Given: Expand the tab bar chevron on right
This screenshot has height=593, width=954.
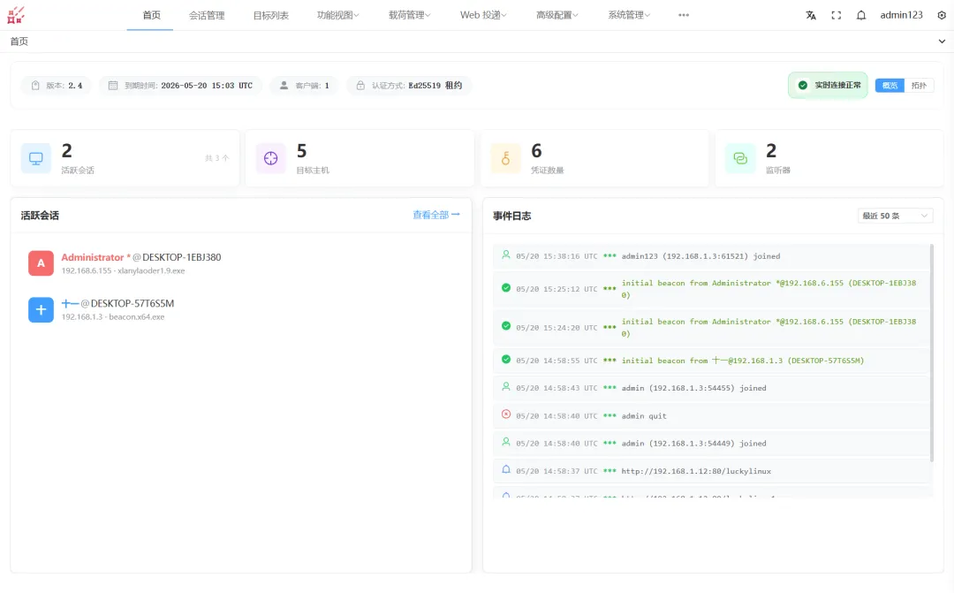Looking at the screenshot, I should [x=942, y=42].
